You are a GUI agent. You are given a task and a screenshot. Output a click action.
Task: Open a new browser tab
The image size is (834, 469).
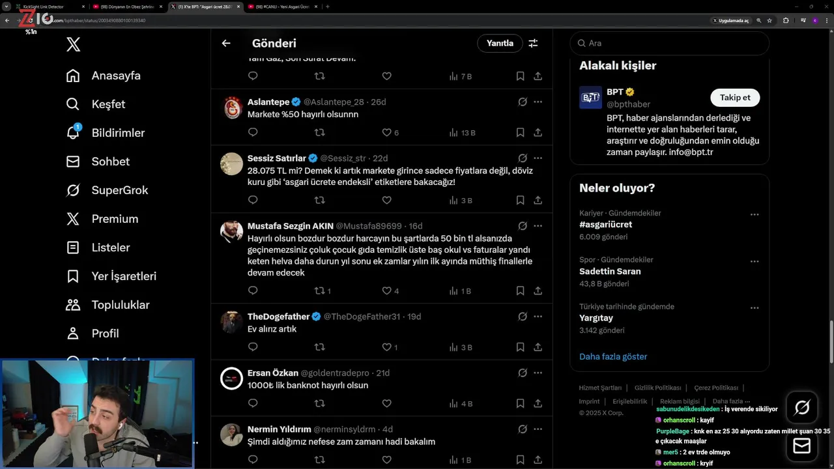click(327, 7)
